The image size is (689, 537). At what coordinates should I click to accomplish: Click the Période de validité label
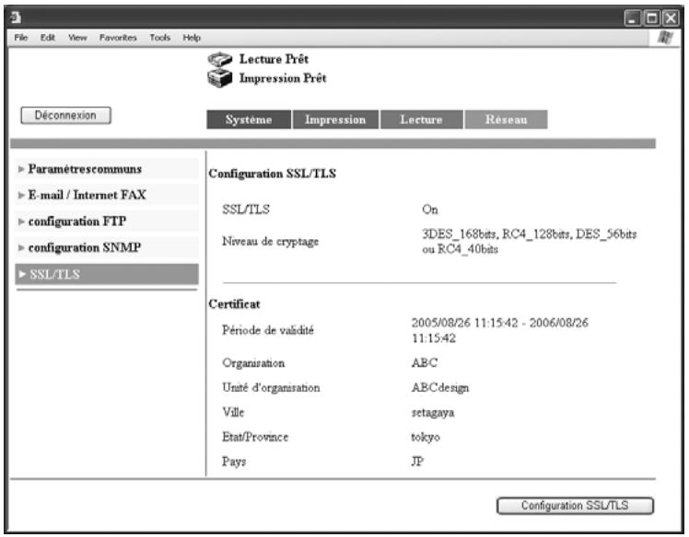[x=268, y=330]
